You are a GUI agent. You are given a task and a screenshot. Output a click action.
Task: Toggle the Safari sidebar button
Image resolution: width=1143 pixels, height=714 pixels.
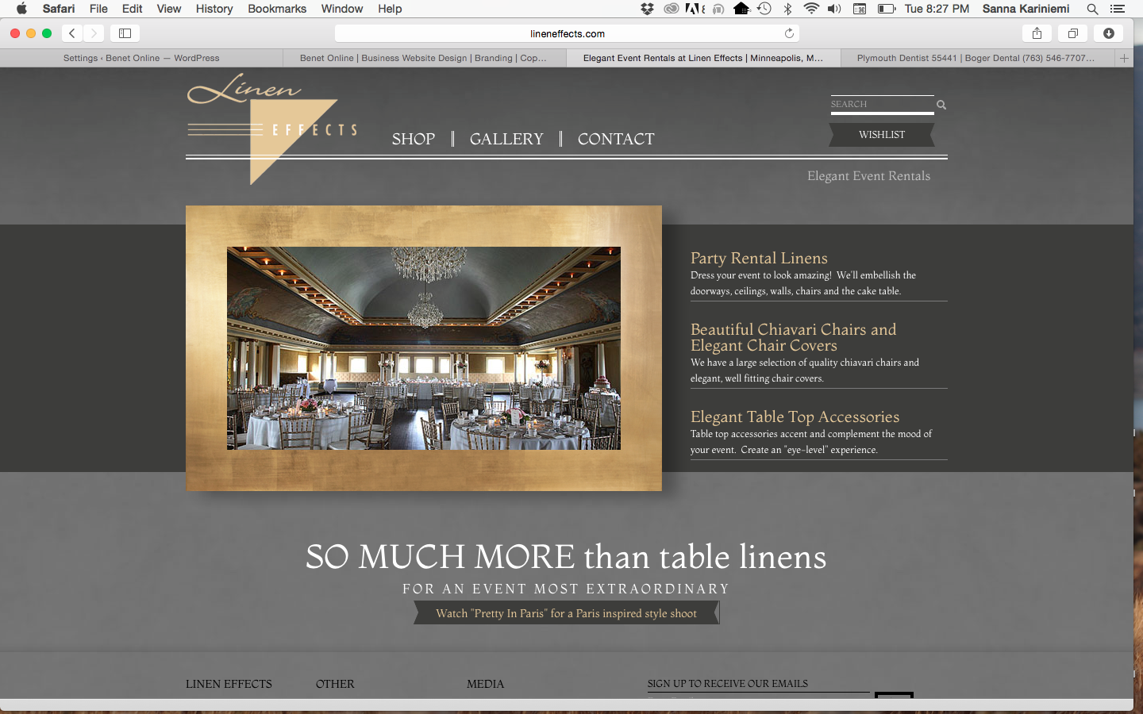click(125, 33)
